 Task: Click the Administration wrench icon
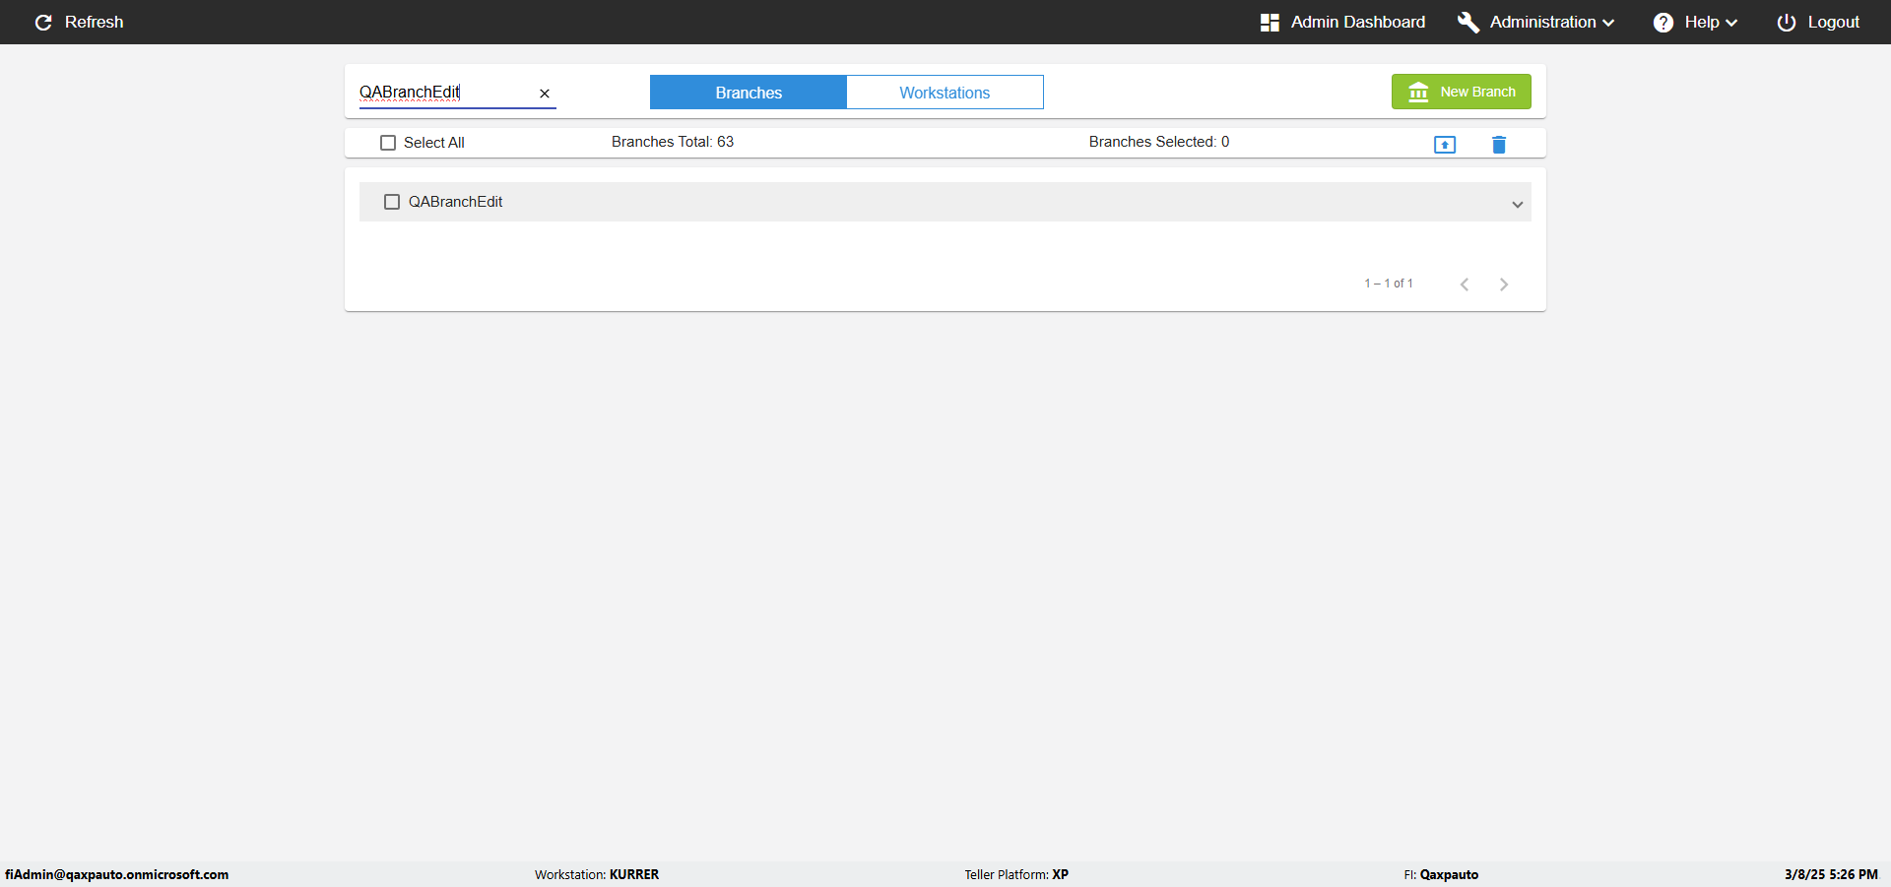(1468, 23)
